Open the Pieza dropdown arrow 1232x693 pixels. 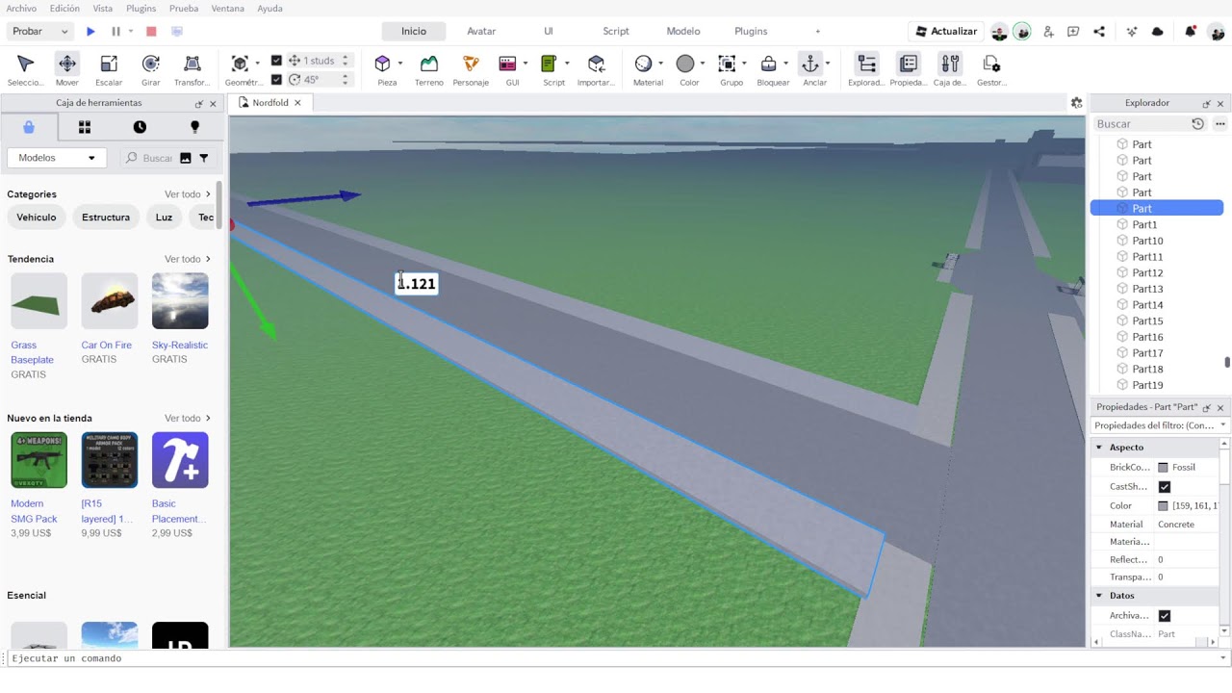[x=399, y=64]
